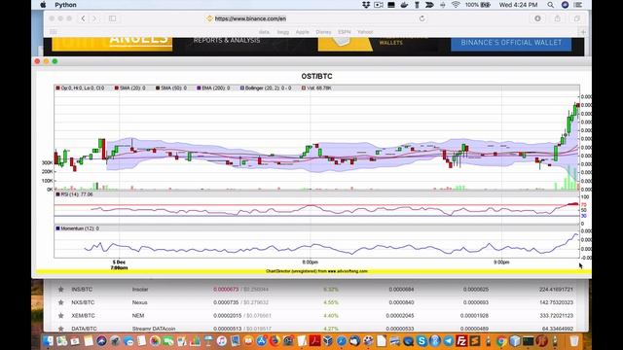Screen dimensions: 623x350
Task: Click the EMA (200) legend entry
Action: click(x=213, y=88)
